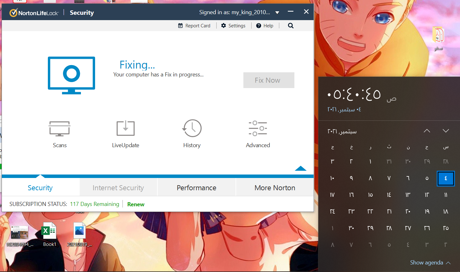460x272 pixels.
Task: Select date ١٤ in calendar
Action: tap(389, 195)
